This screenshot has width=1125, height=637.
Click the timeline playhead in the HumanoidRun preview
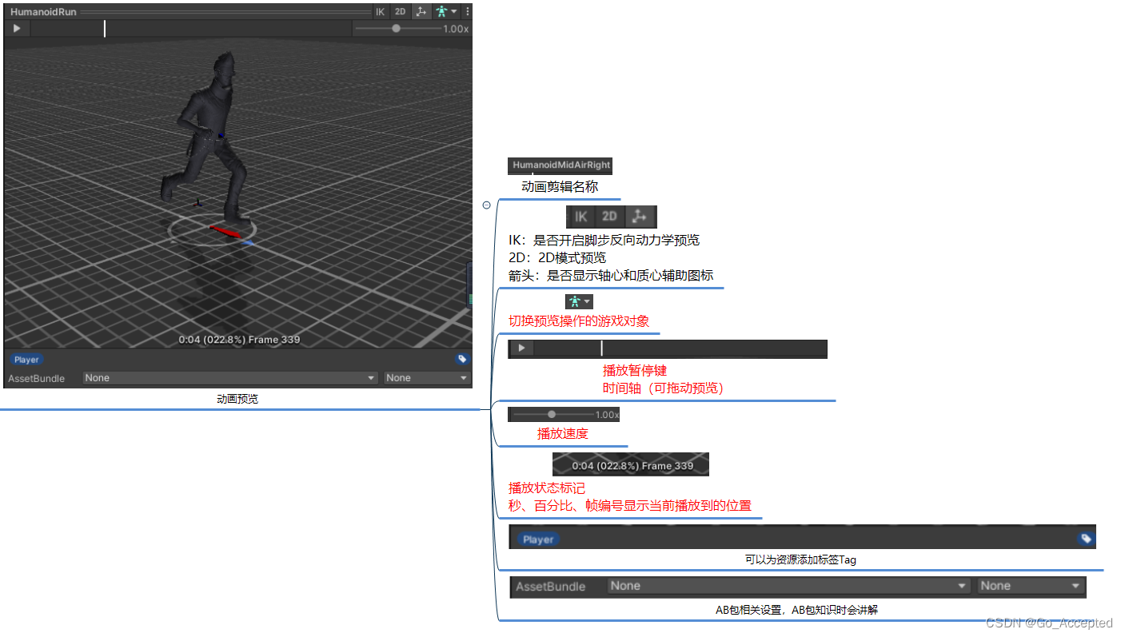pyautogui.click(x=105, y=29)
